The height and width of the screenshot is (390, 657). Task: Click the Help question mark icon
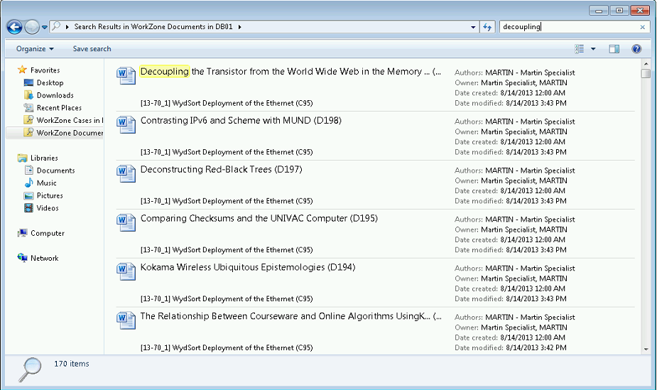pos(636,49)
